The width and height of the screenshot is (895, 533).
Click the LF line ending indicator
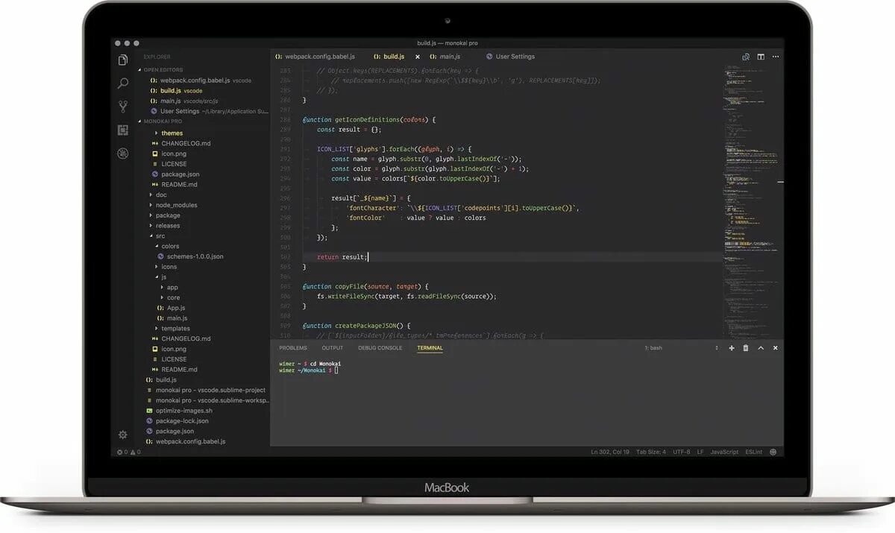[700, 452]
